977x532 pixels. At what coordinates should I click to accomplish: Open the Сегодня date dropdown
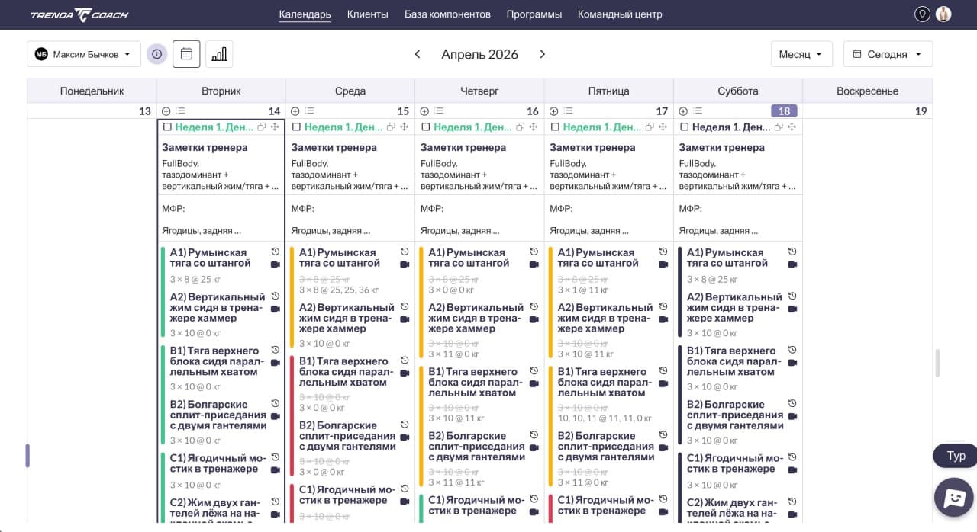(x=887, y=54)
